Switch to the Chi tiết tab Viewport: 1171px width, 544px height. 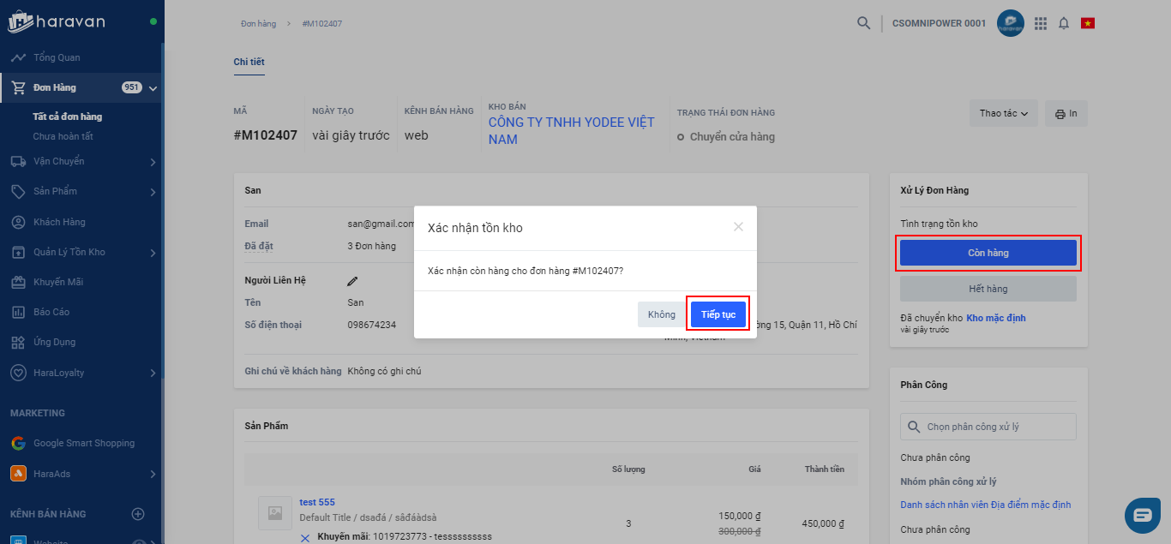tap(249, 62)
